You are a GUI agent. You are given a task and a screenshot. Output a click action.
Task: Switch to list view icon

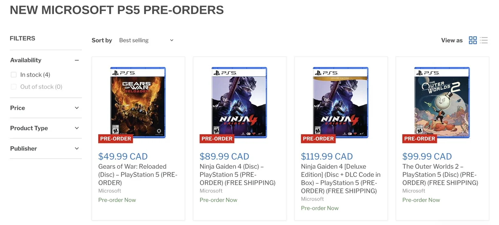tap(484, 40)
